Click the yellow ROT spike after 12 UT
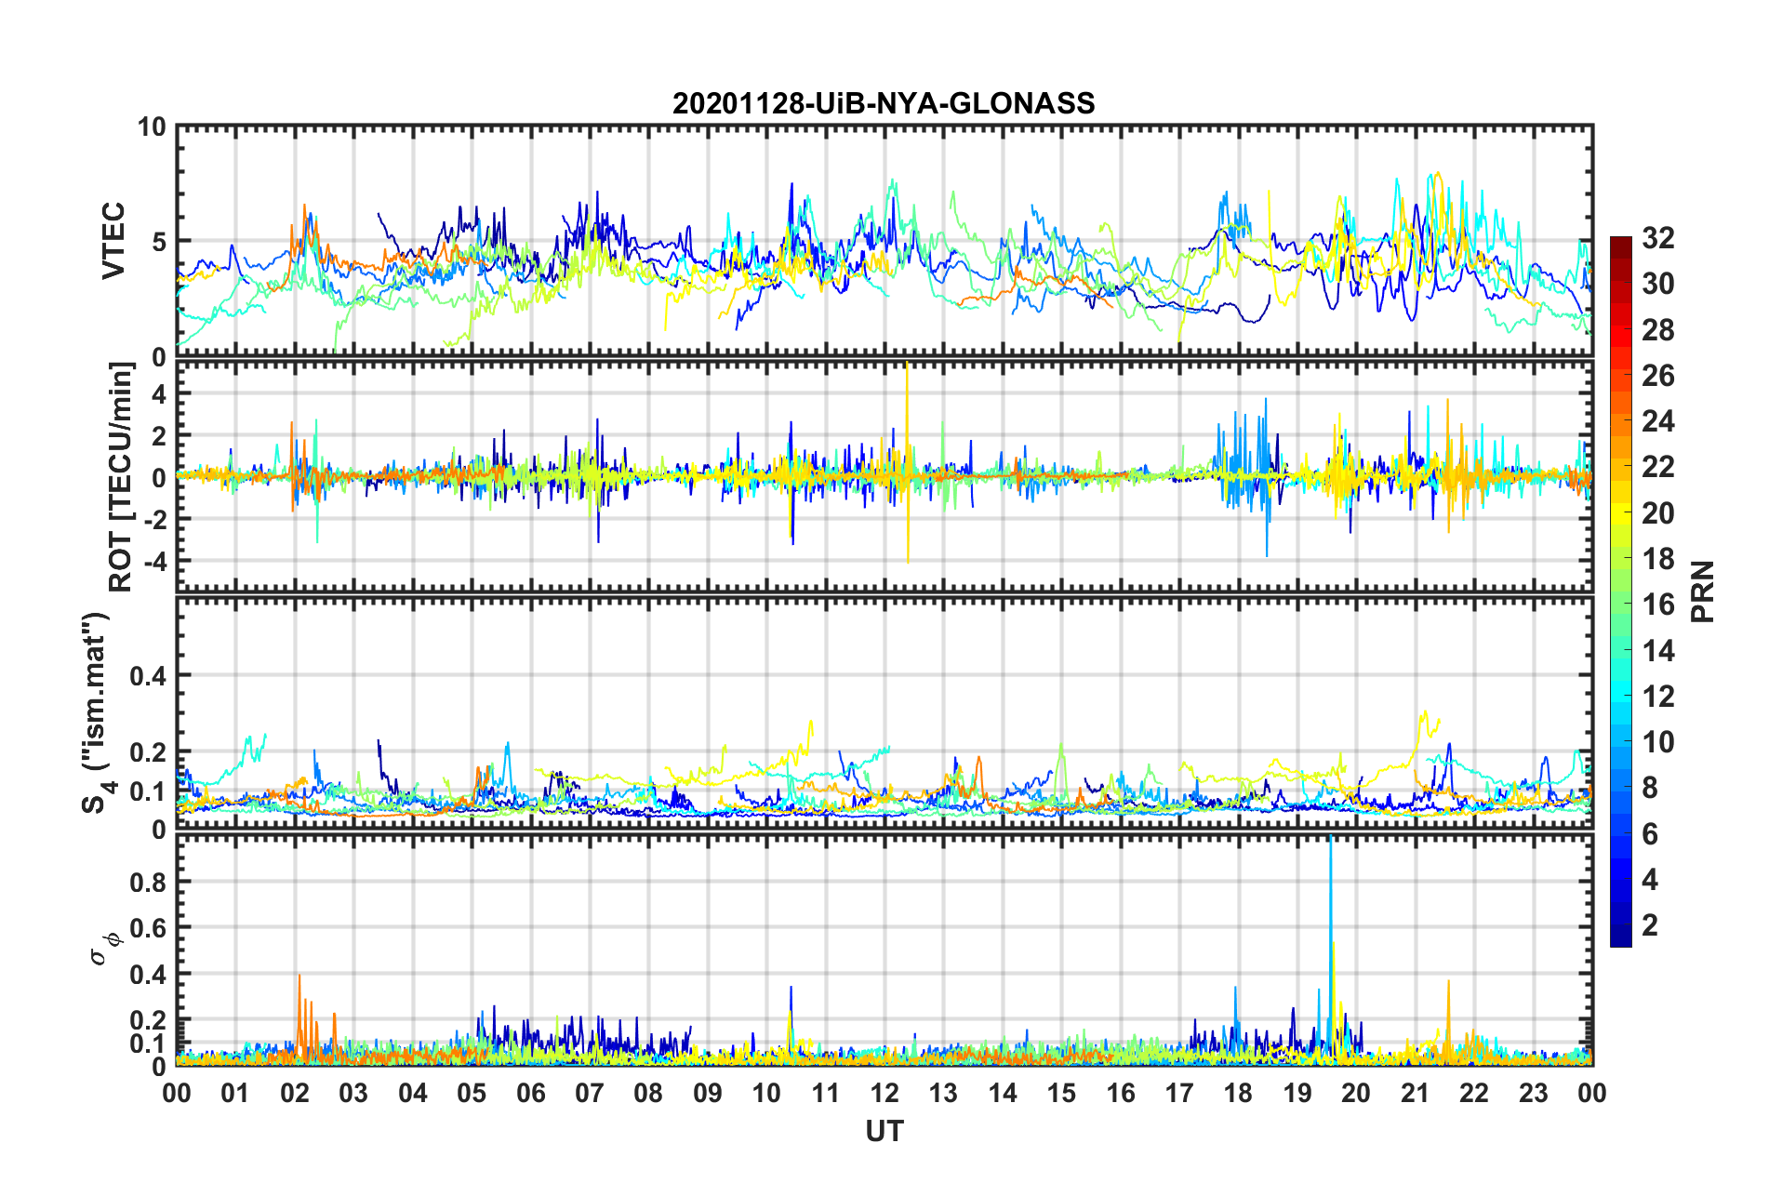 pyautogui.click(x=907, y=462)
